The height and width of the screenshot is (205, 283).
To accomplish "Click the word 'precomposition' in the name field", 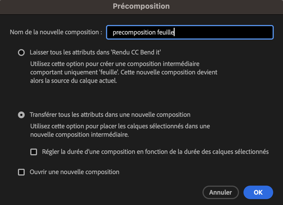I will [x=133, y=33].
